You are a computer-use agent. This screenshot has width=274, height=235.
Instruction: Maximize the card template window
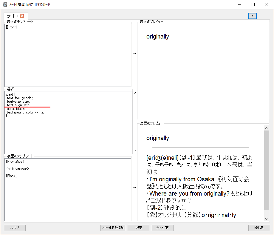[253, 4]
